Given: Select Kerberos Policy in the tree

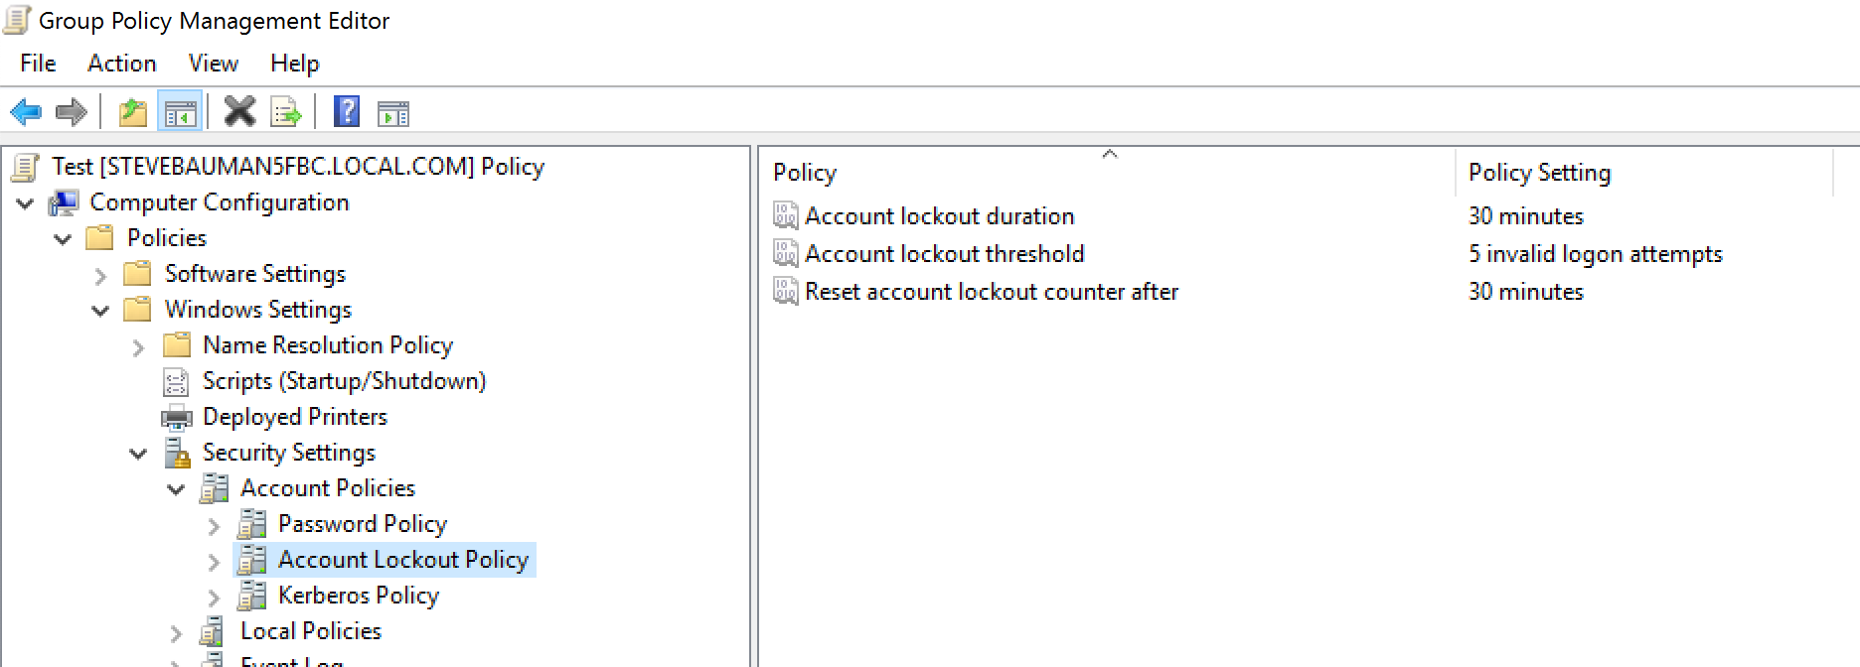Looking at the screenshot, I should tap(357, 596).
